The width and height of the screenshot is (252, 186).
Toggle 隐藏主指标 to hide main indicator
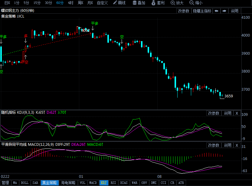point(202,11)
